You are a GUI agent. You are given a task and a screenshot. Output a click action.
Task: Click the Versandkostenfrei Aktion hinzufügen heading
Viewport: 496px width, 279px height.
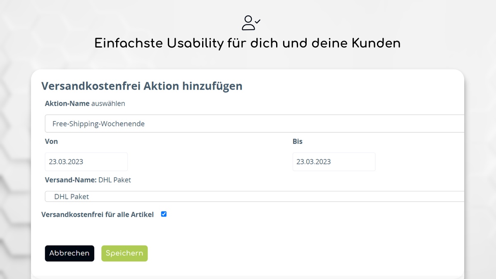[142, 86]
